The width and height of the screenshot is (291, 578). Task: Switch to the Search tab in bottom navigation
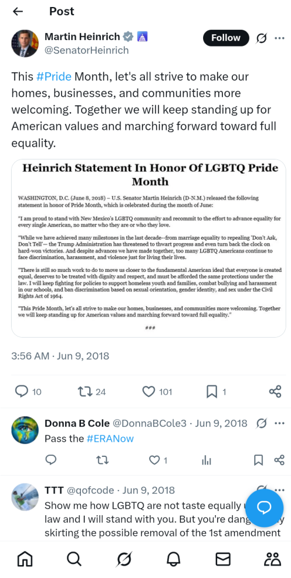click(74, 559)
